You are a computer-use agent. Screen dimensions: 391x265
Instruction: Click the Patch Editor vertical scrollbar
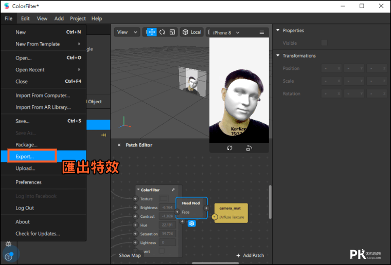click(x=270, y=202)
